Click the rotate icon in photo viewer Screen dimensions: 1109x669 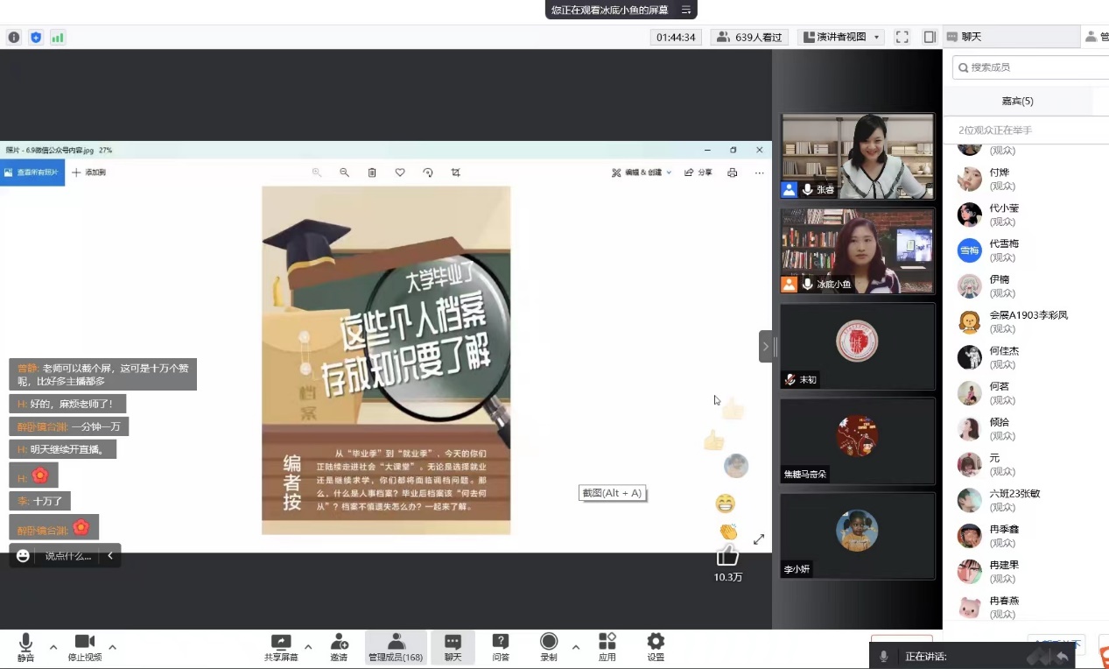pos(428,173)
